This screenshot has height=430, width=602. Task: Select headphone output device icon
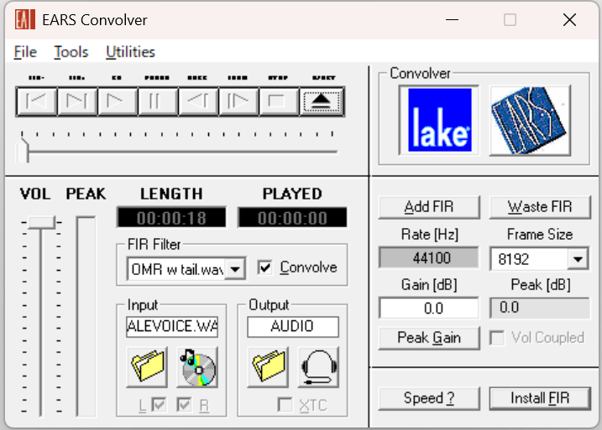point(318,367)
